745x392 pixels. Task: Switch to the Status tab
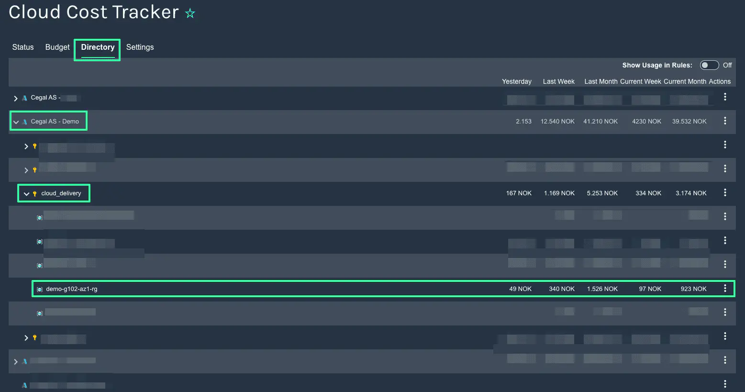coord(23,47)
